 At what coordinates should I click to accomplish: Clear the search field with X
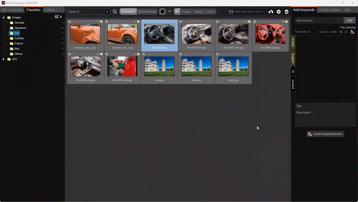click(x=107, y=12)
